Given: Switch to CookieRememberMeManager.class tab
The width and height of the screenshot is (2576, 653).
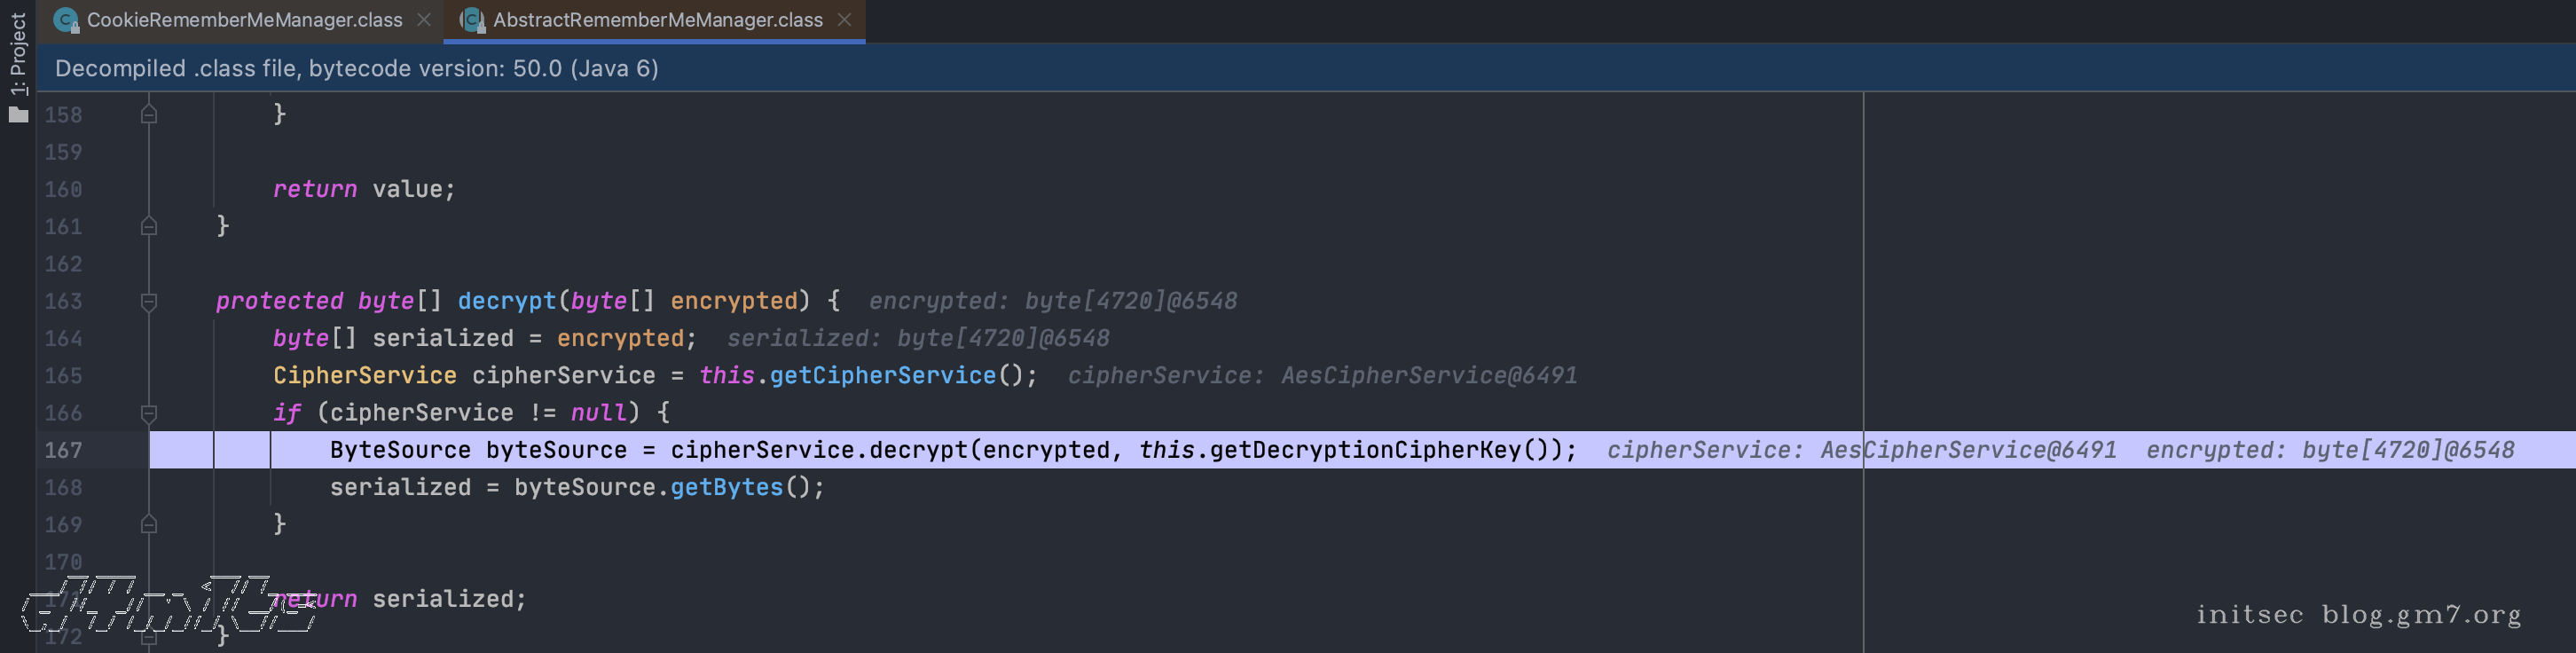Looking at the screenshot, I should 244,20.
